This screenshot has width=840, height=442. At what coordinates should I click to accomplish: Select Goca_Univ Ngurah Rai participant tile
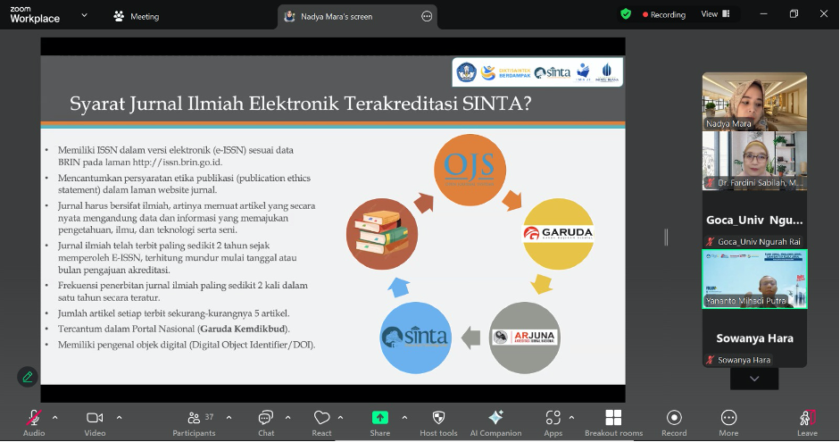pos(754,220)
